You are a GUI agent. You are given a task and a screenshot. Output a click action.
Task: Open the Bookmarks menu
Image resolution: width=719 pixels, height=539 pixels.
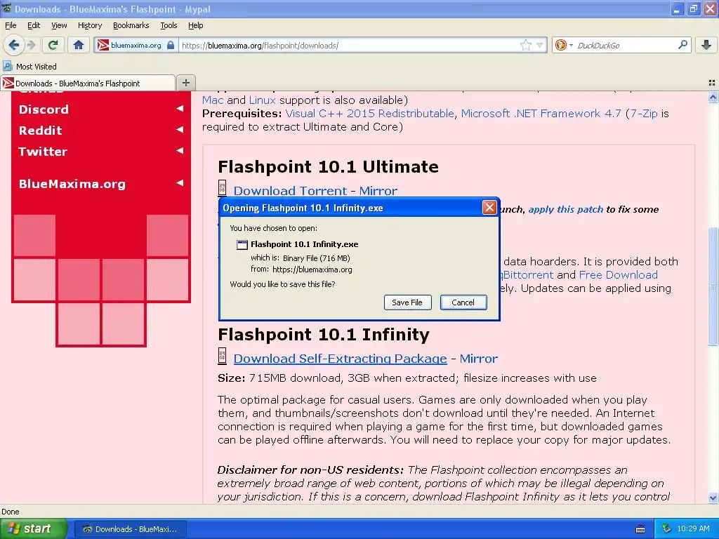[131, 25]
